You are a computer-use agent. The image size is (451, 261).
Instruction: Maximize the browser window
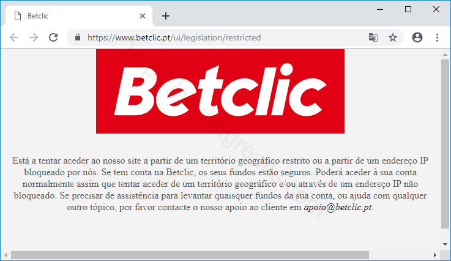[408, 10]
